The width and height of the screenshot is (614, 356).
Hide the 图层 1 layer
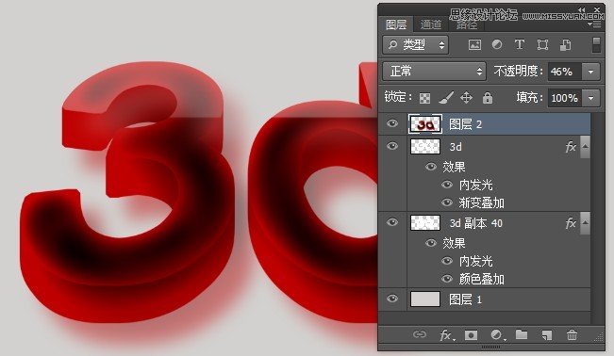point(392,299)
